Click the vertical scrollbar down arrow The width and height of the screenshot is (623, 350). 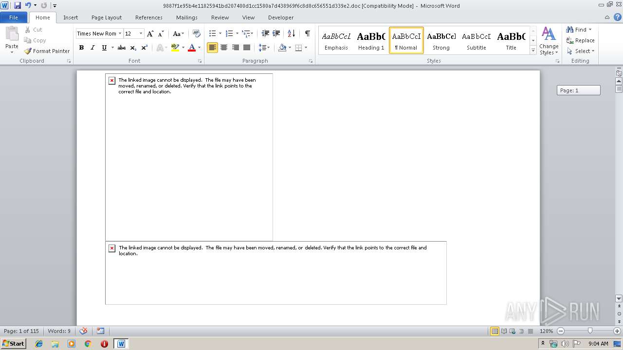tap(619, 298)
